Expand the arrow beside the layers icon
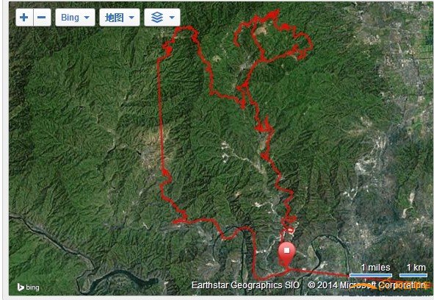Screen dimensions: 434x300 [172, 18]
